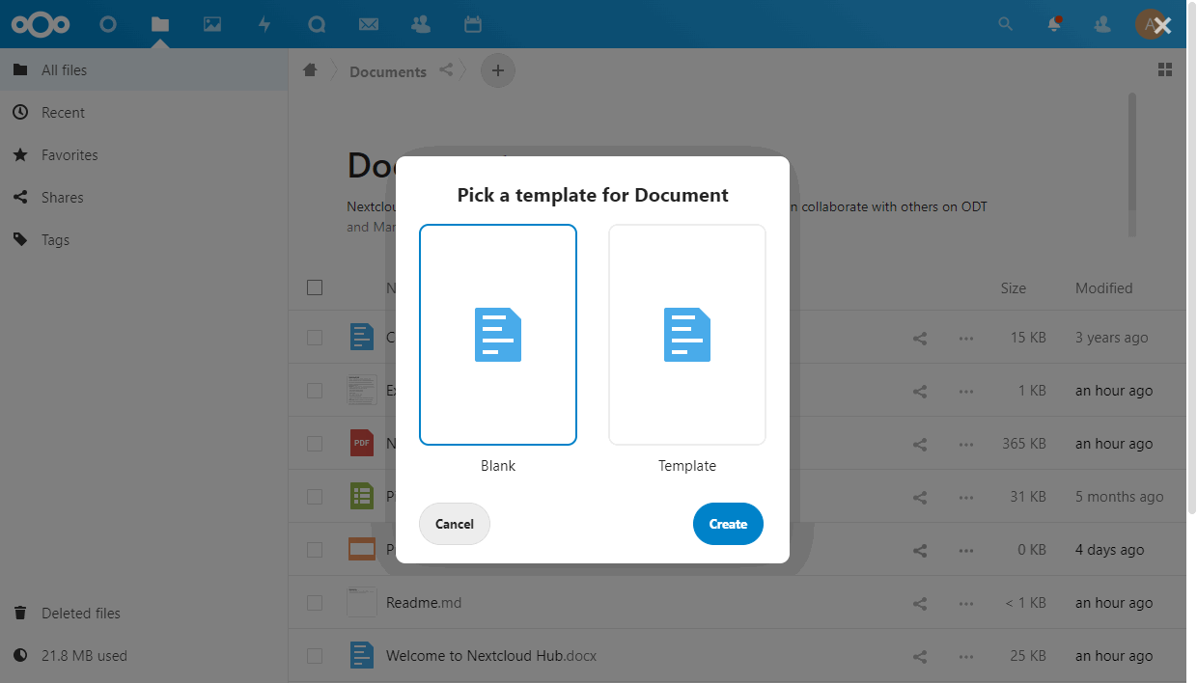Open the new file plus menu
The height and width of the screenshot is (683, 1197).
498,70
